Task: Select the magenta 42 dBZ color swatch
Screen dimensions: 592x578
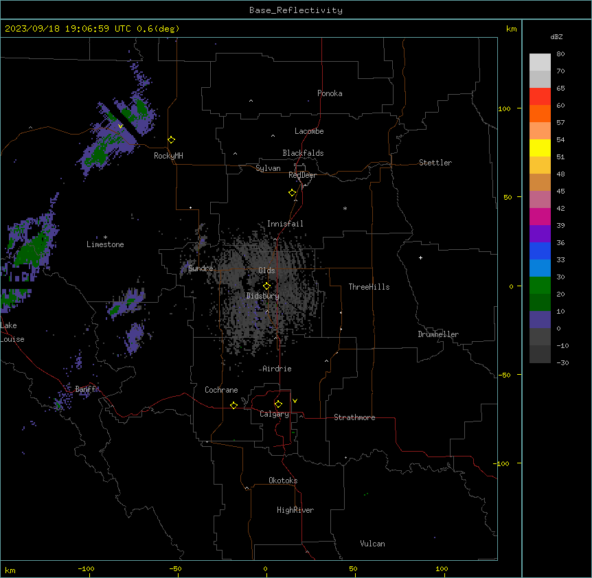Action: [540, 216]
